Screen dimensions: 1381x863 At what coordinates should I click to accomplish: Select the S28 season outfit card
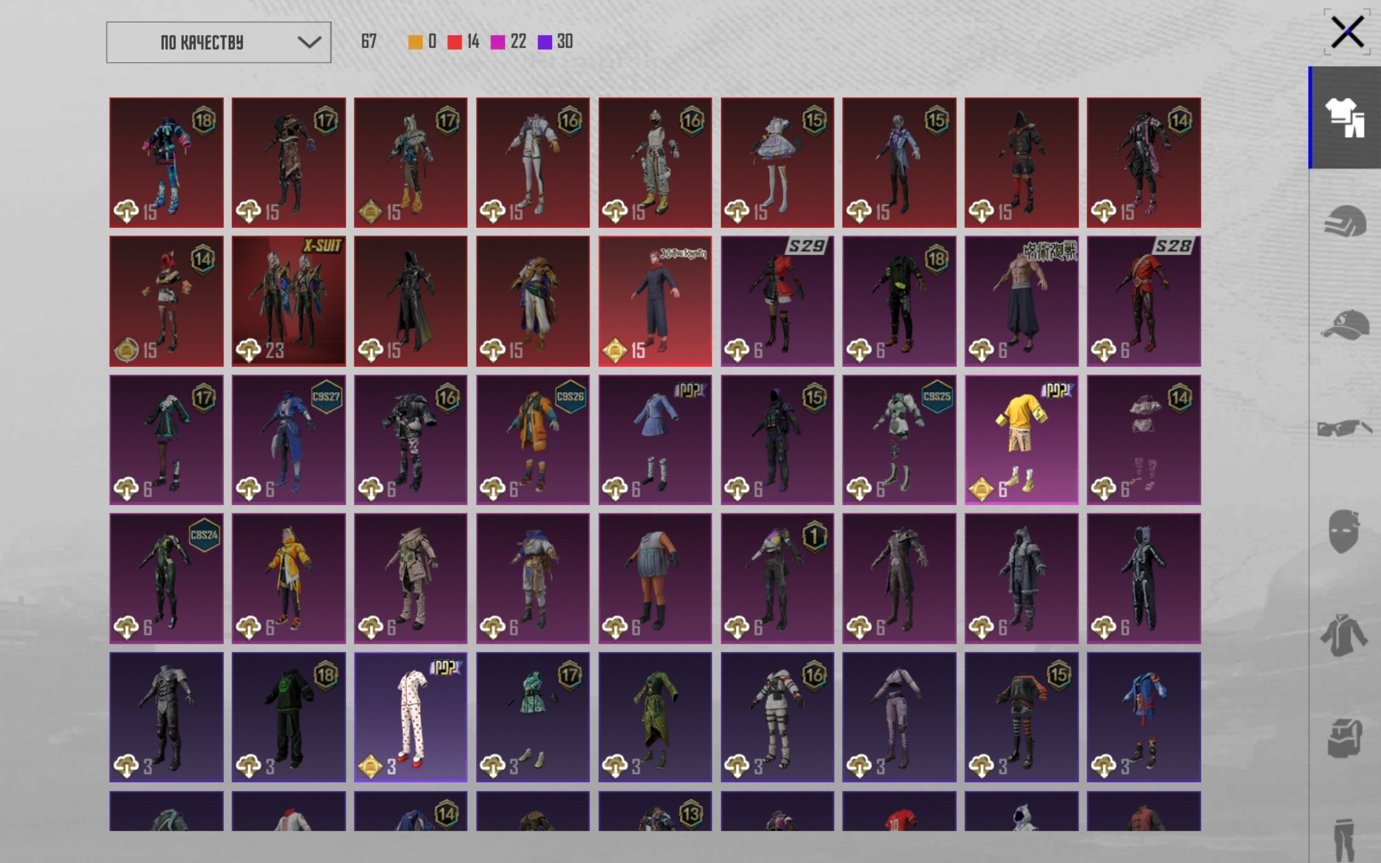1144,301
